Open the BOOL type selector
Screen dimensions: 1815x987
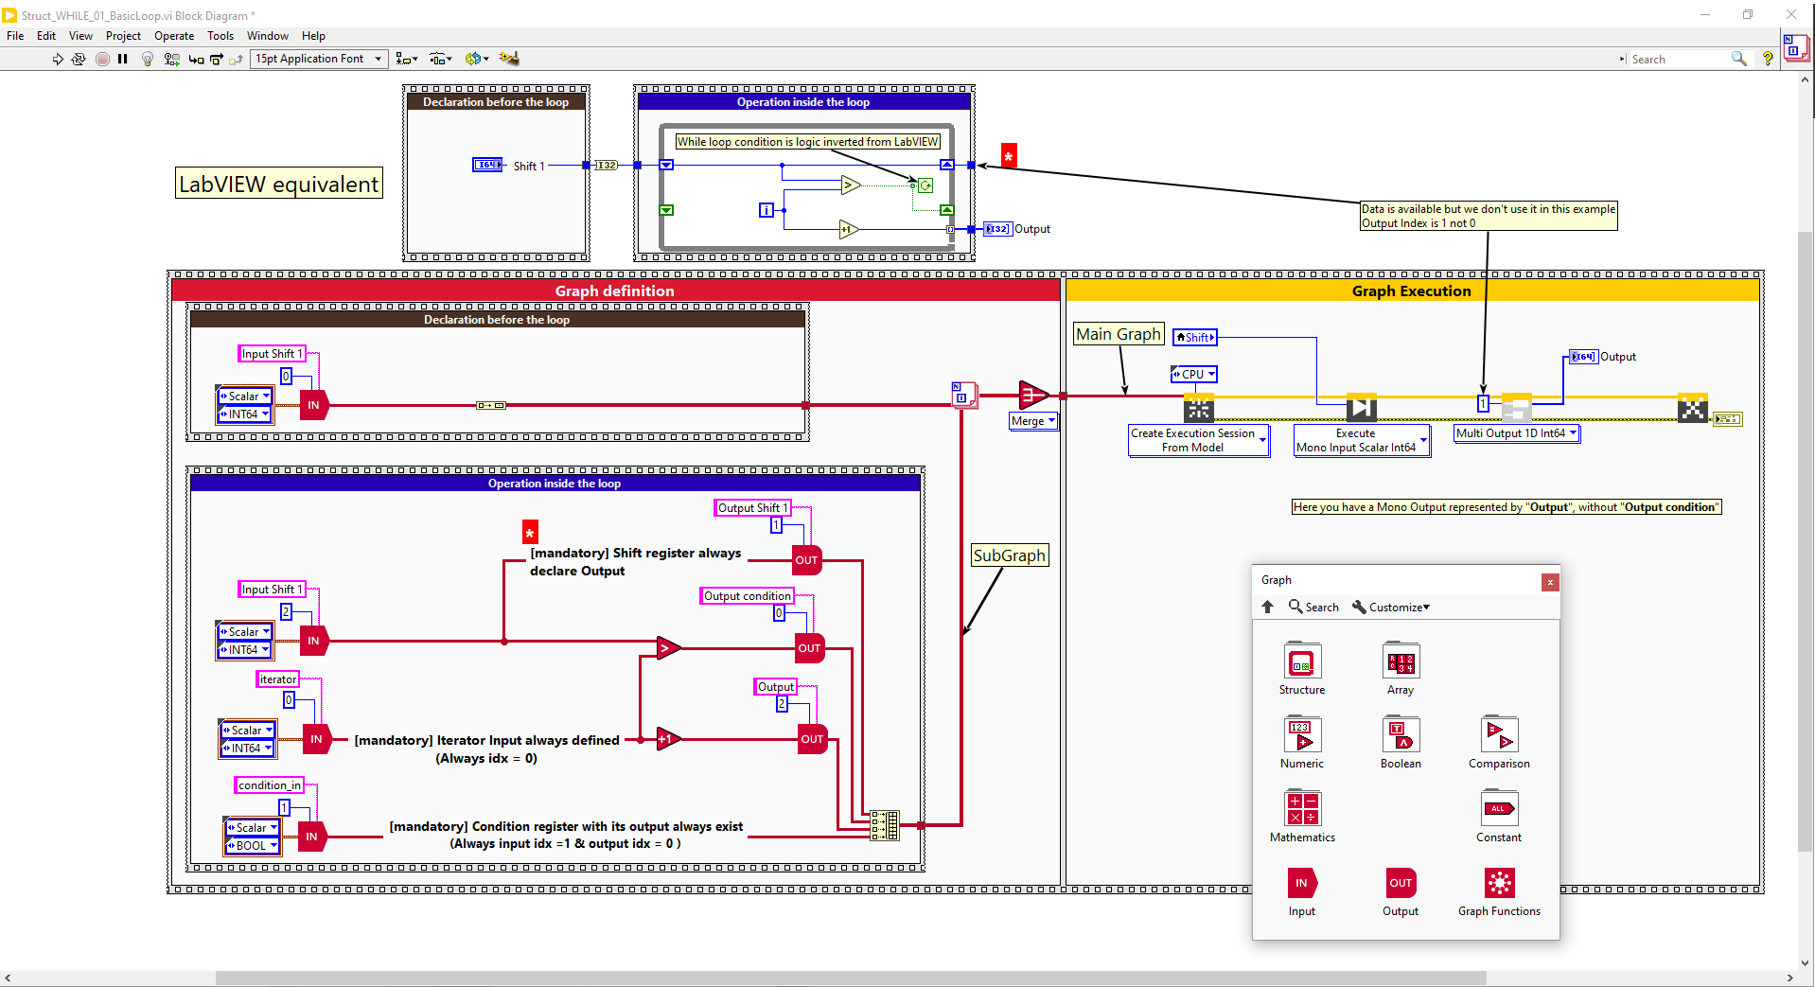(x=253, y=845)
